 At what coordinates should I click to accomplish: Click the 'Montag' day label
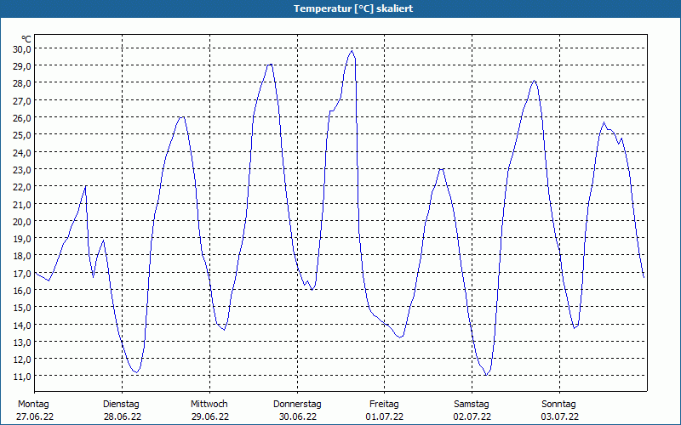34,404
